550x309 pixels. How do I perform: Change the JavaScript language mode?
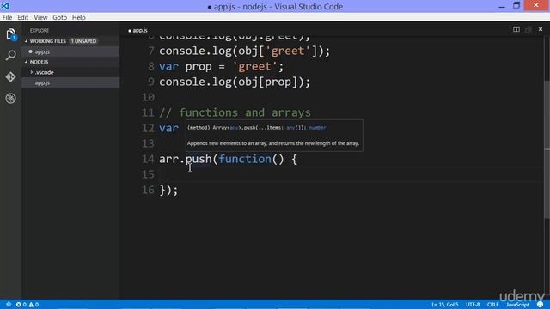(517, 305)
